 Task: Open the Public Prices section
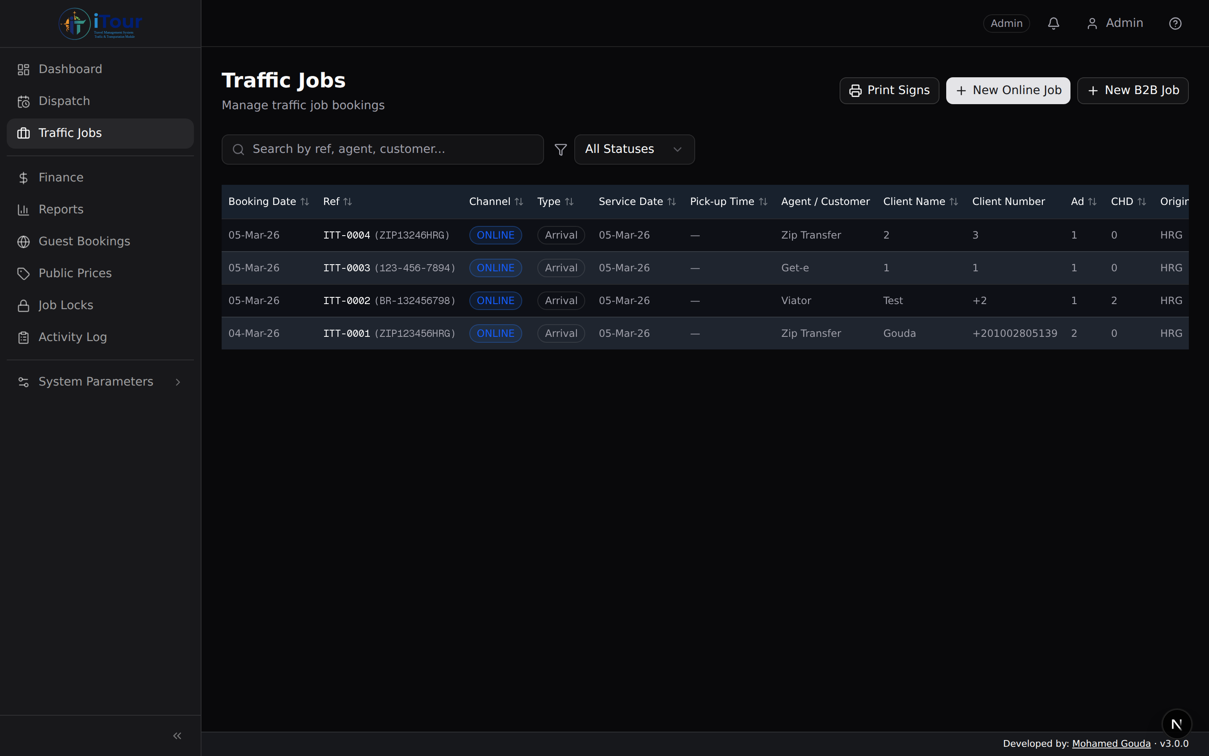pos(75,273)
